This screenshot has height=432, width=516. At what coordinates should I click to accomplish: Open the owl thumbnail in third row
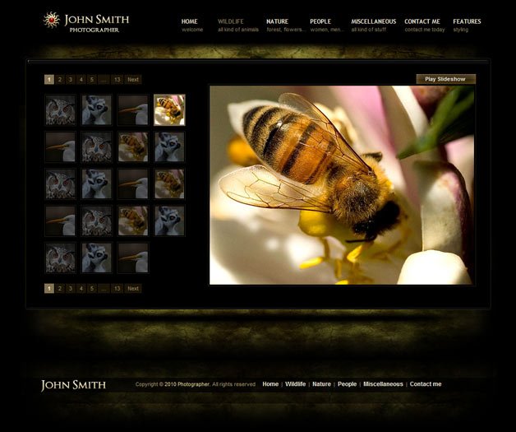(60, 183)
